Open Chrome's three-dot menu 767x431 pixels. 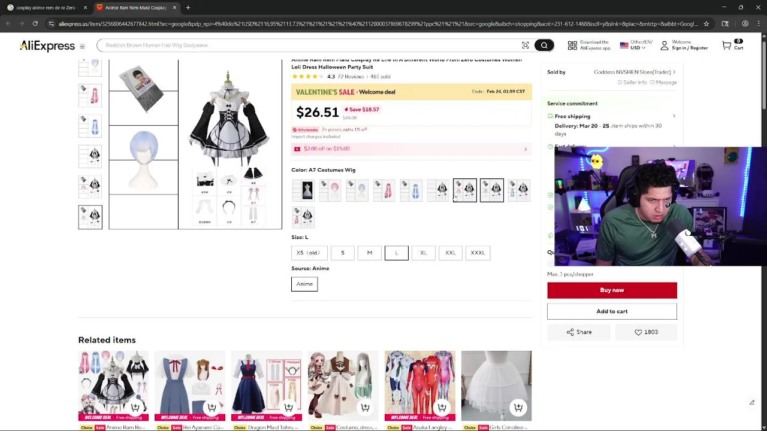(760, 24)
